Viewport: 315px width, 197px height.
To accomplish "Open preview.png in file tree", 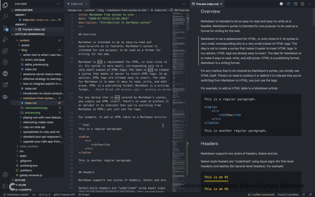I will [32, 113].
